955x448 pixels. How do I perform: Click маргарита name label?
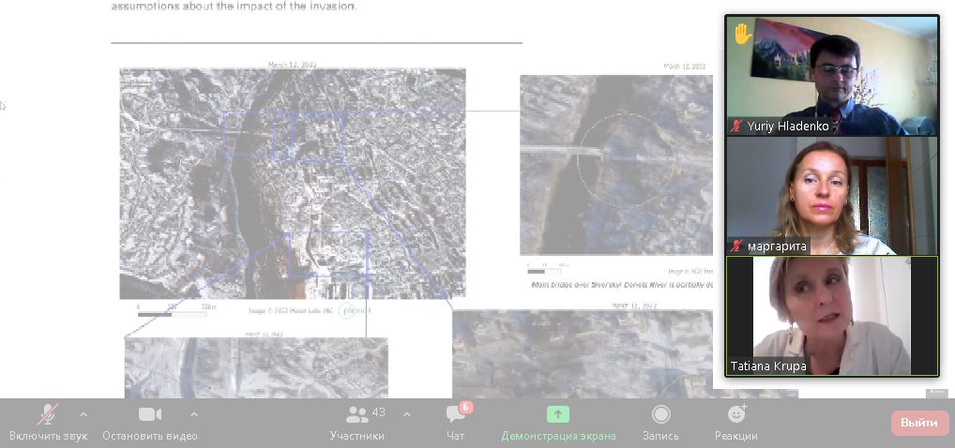777,246
